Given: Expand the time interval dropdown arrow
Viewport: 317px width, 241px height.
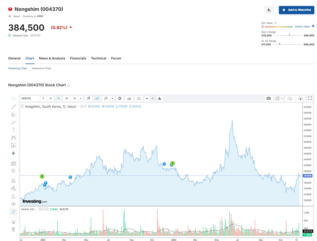Looking at the screenshot, I should (x=81, y=99).
